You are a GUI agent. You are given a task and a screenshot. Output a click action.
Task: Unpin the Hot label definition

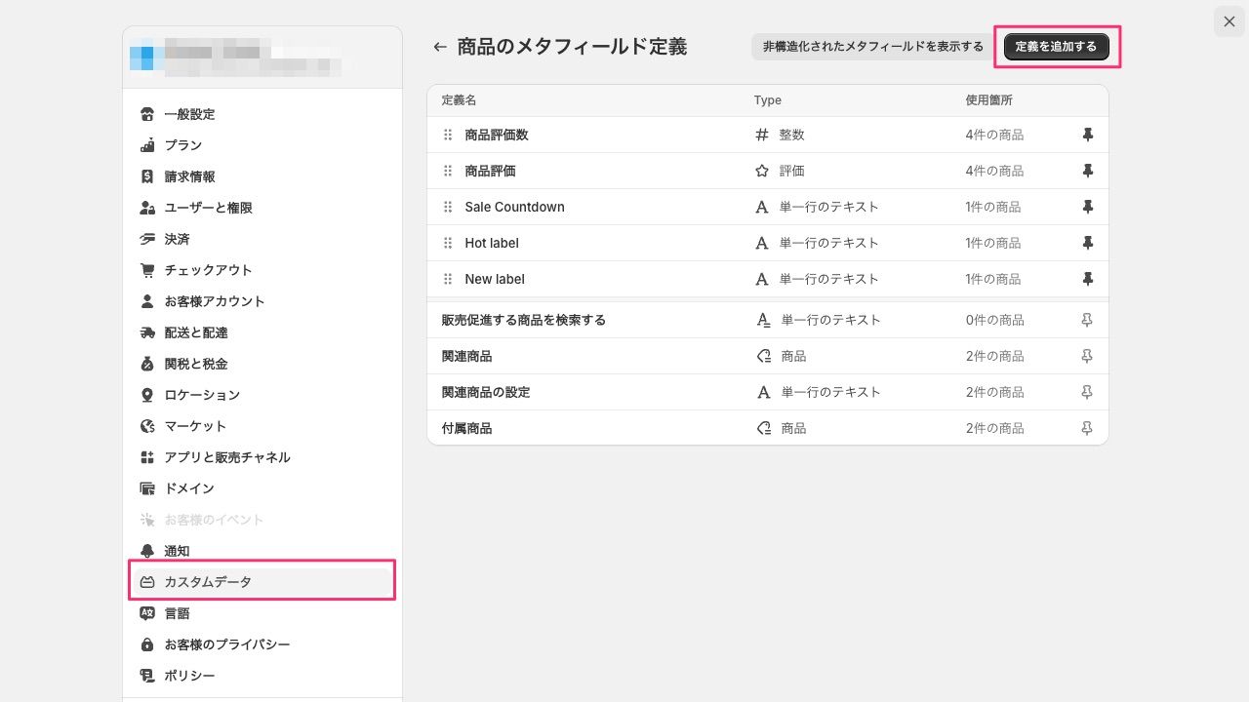click(1088, 243)
